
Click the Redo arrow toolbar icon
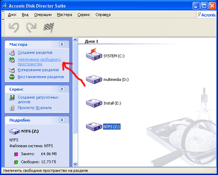[31, 27]
